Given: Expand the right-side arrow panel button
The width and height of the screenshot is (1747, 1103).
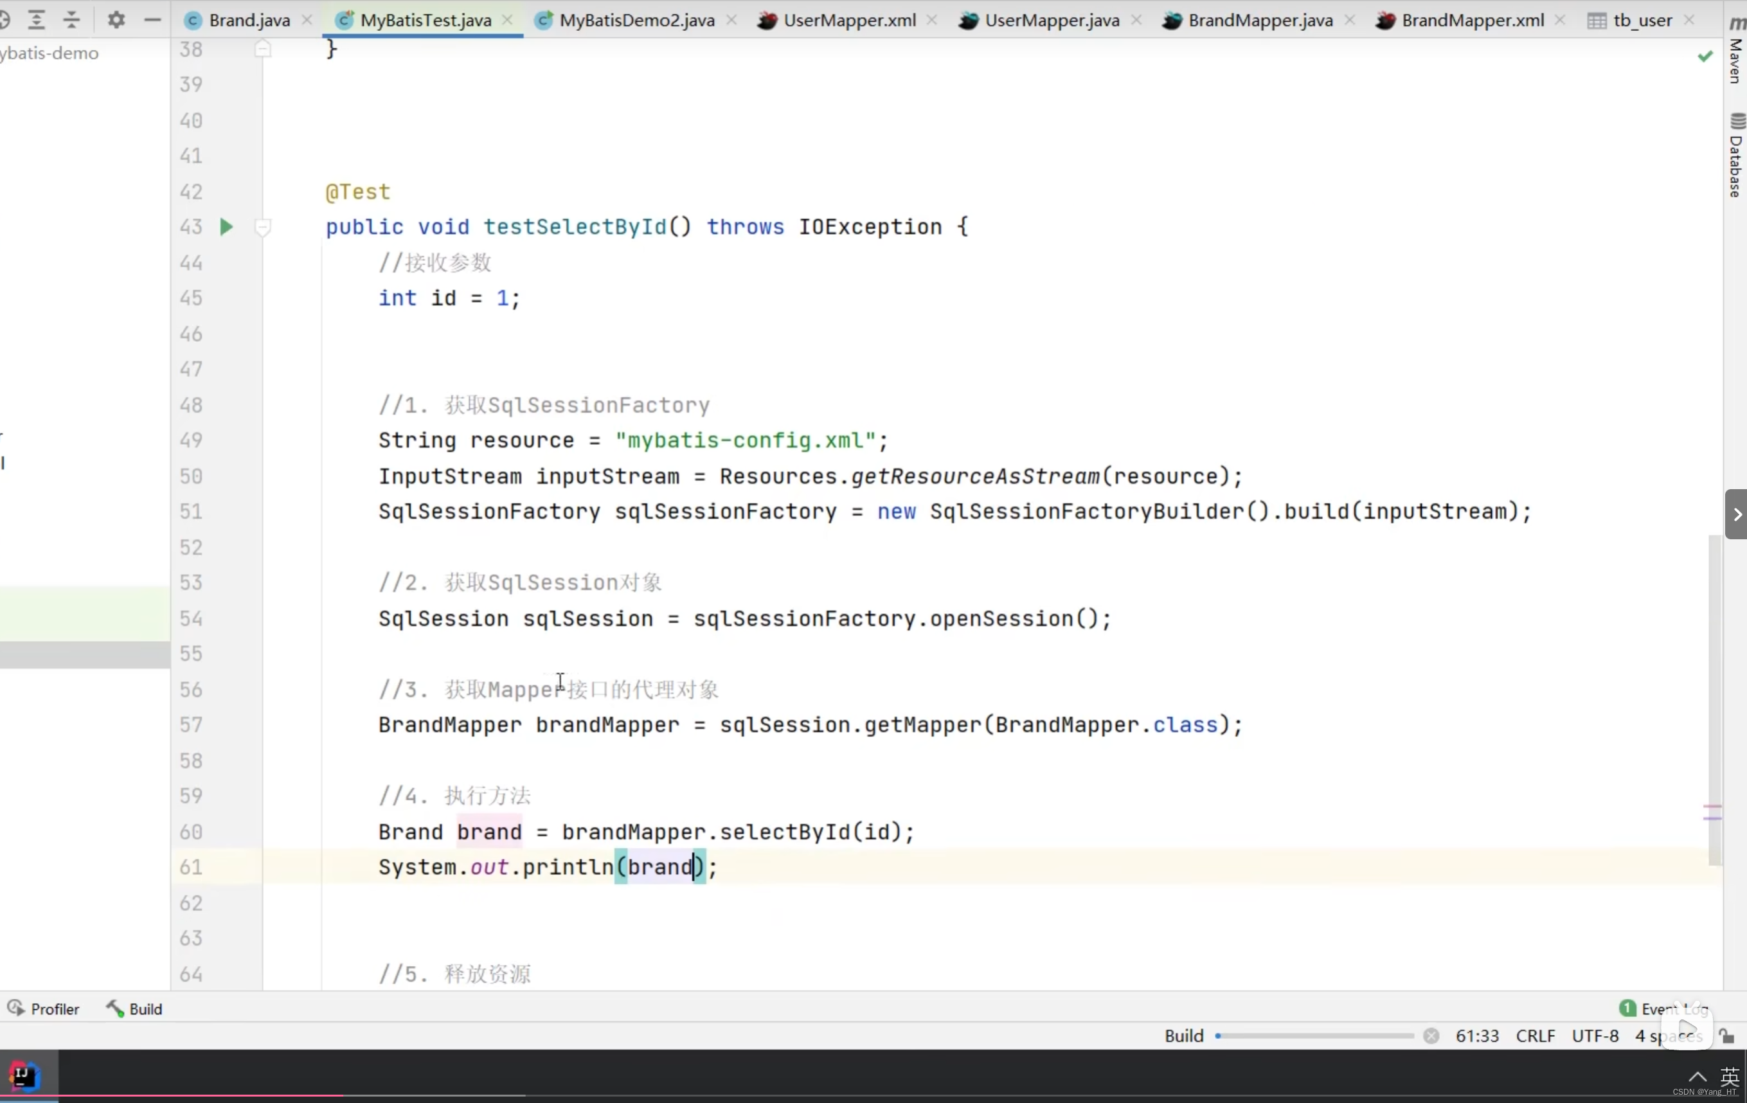Looking at the screenshot, I should [1736, 514].
